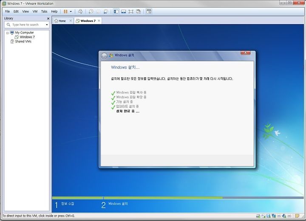Click the Library search input field

pyautogui.click(x=27, y=25)
